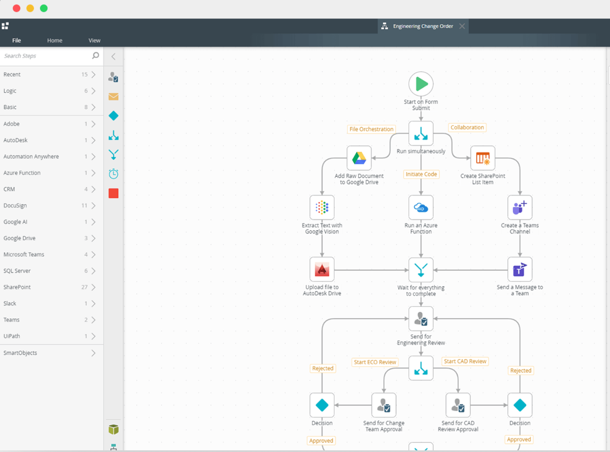Image resolution: width=610 pixels, height=452 pixels.
Task: Open the File menu
Action: click(x=17, y=40)
